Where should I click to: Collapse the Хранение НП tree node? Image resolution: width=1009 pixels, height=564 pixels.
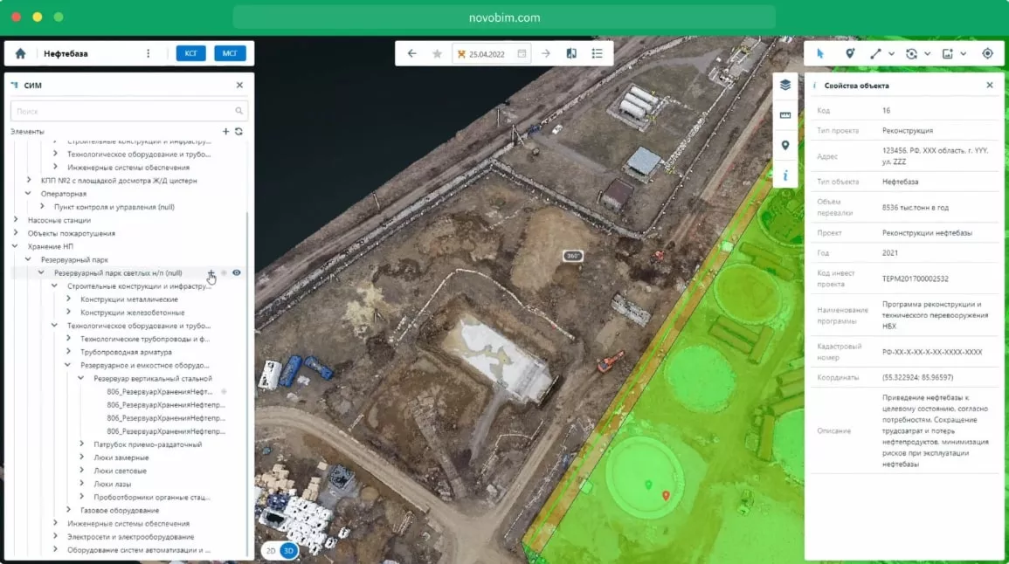pos(16,246)
